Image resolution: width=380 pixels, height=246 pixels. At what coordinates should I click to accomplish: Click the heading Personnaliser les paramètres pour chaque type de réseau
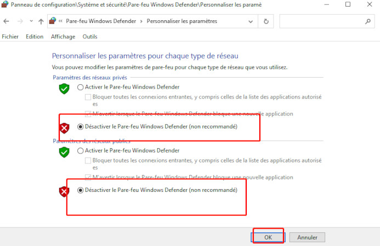145,56
